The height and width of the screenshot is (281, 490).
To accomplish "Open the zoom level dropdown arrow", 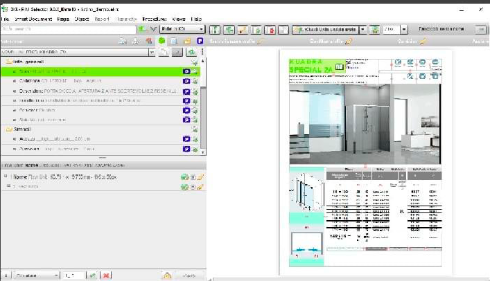I will [404, 29].
